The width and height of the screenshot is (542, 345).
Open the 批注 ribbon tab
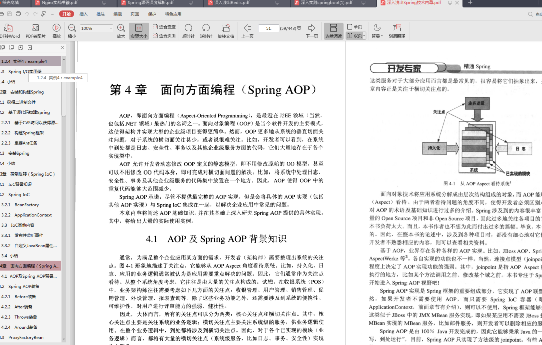(x=100, y=14)
